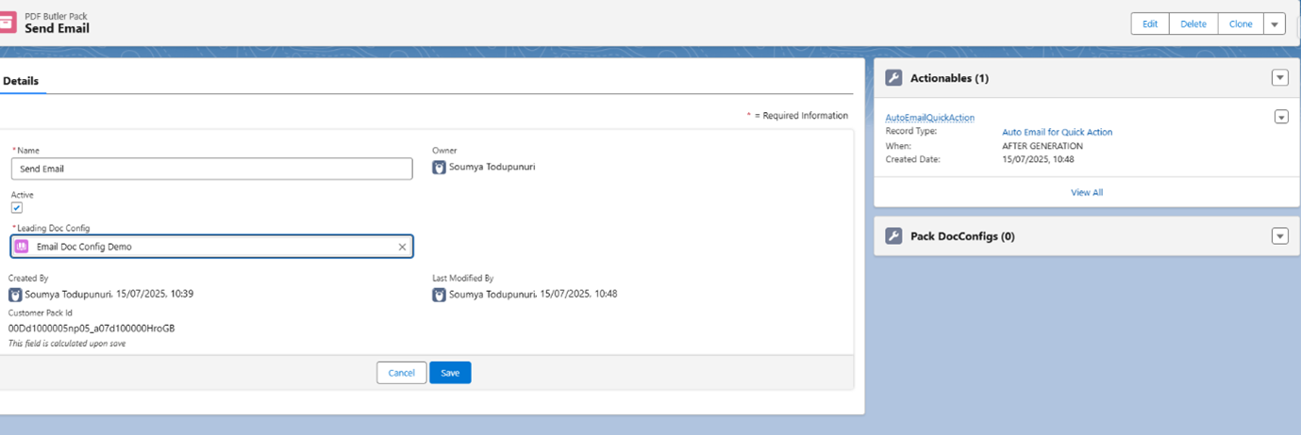Open Auto Email for Quick Action link

point(1057,132)
